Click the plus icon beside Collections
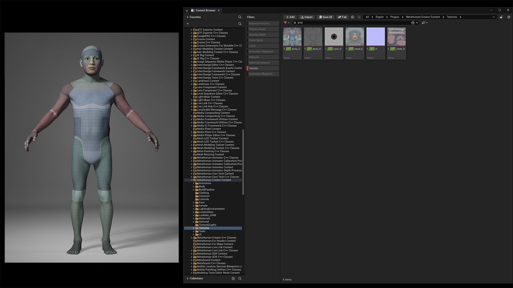This screenshot has height=288, width=513. tap(233, 278)
